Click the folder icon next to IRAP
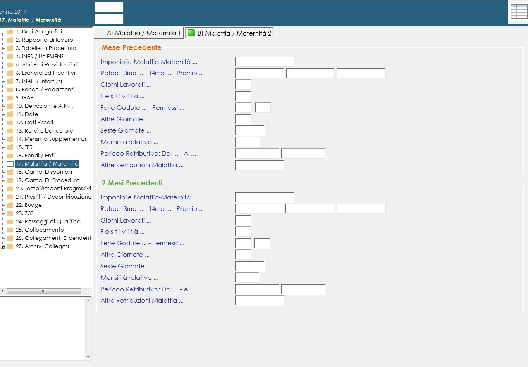The height and width of the screenshot is (367, 528). [10, 98]
